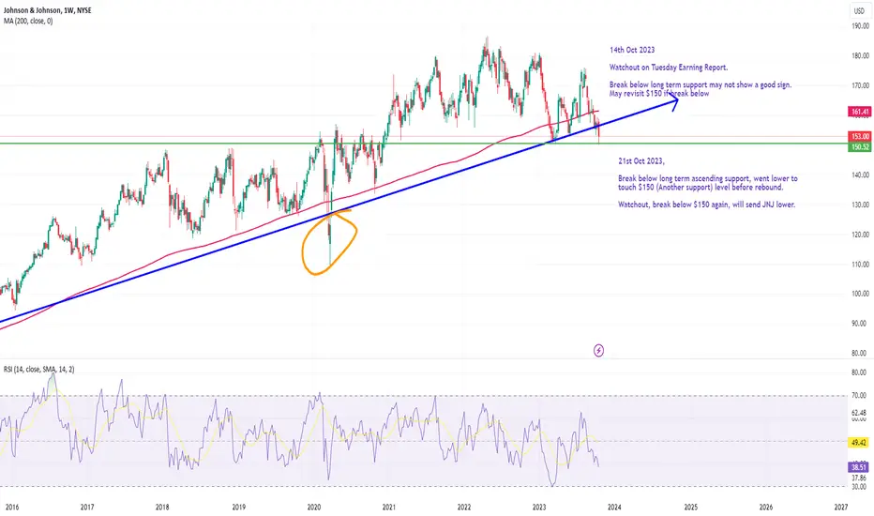Click the 2027 label on time axis

pyautogui.click(x=841, y=507)
